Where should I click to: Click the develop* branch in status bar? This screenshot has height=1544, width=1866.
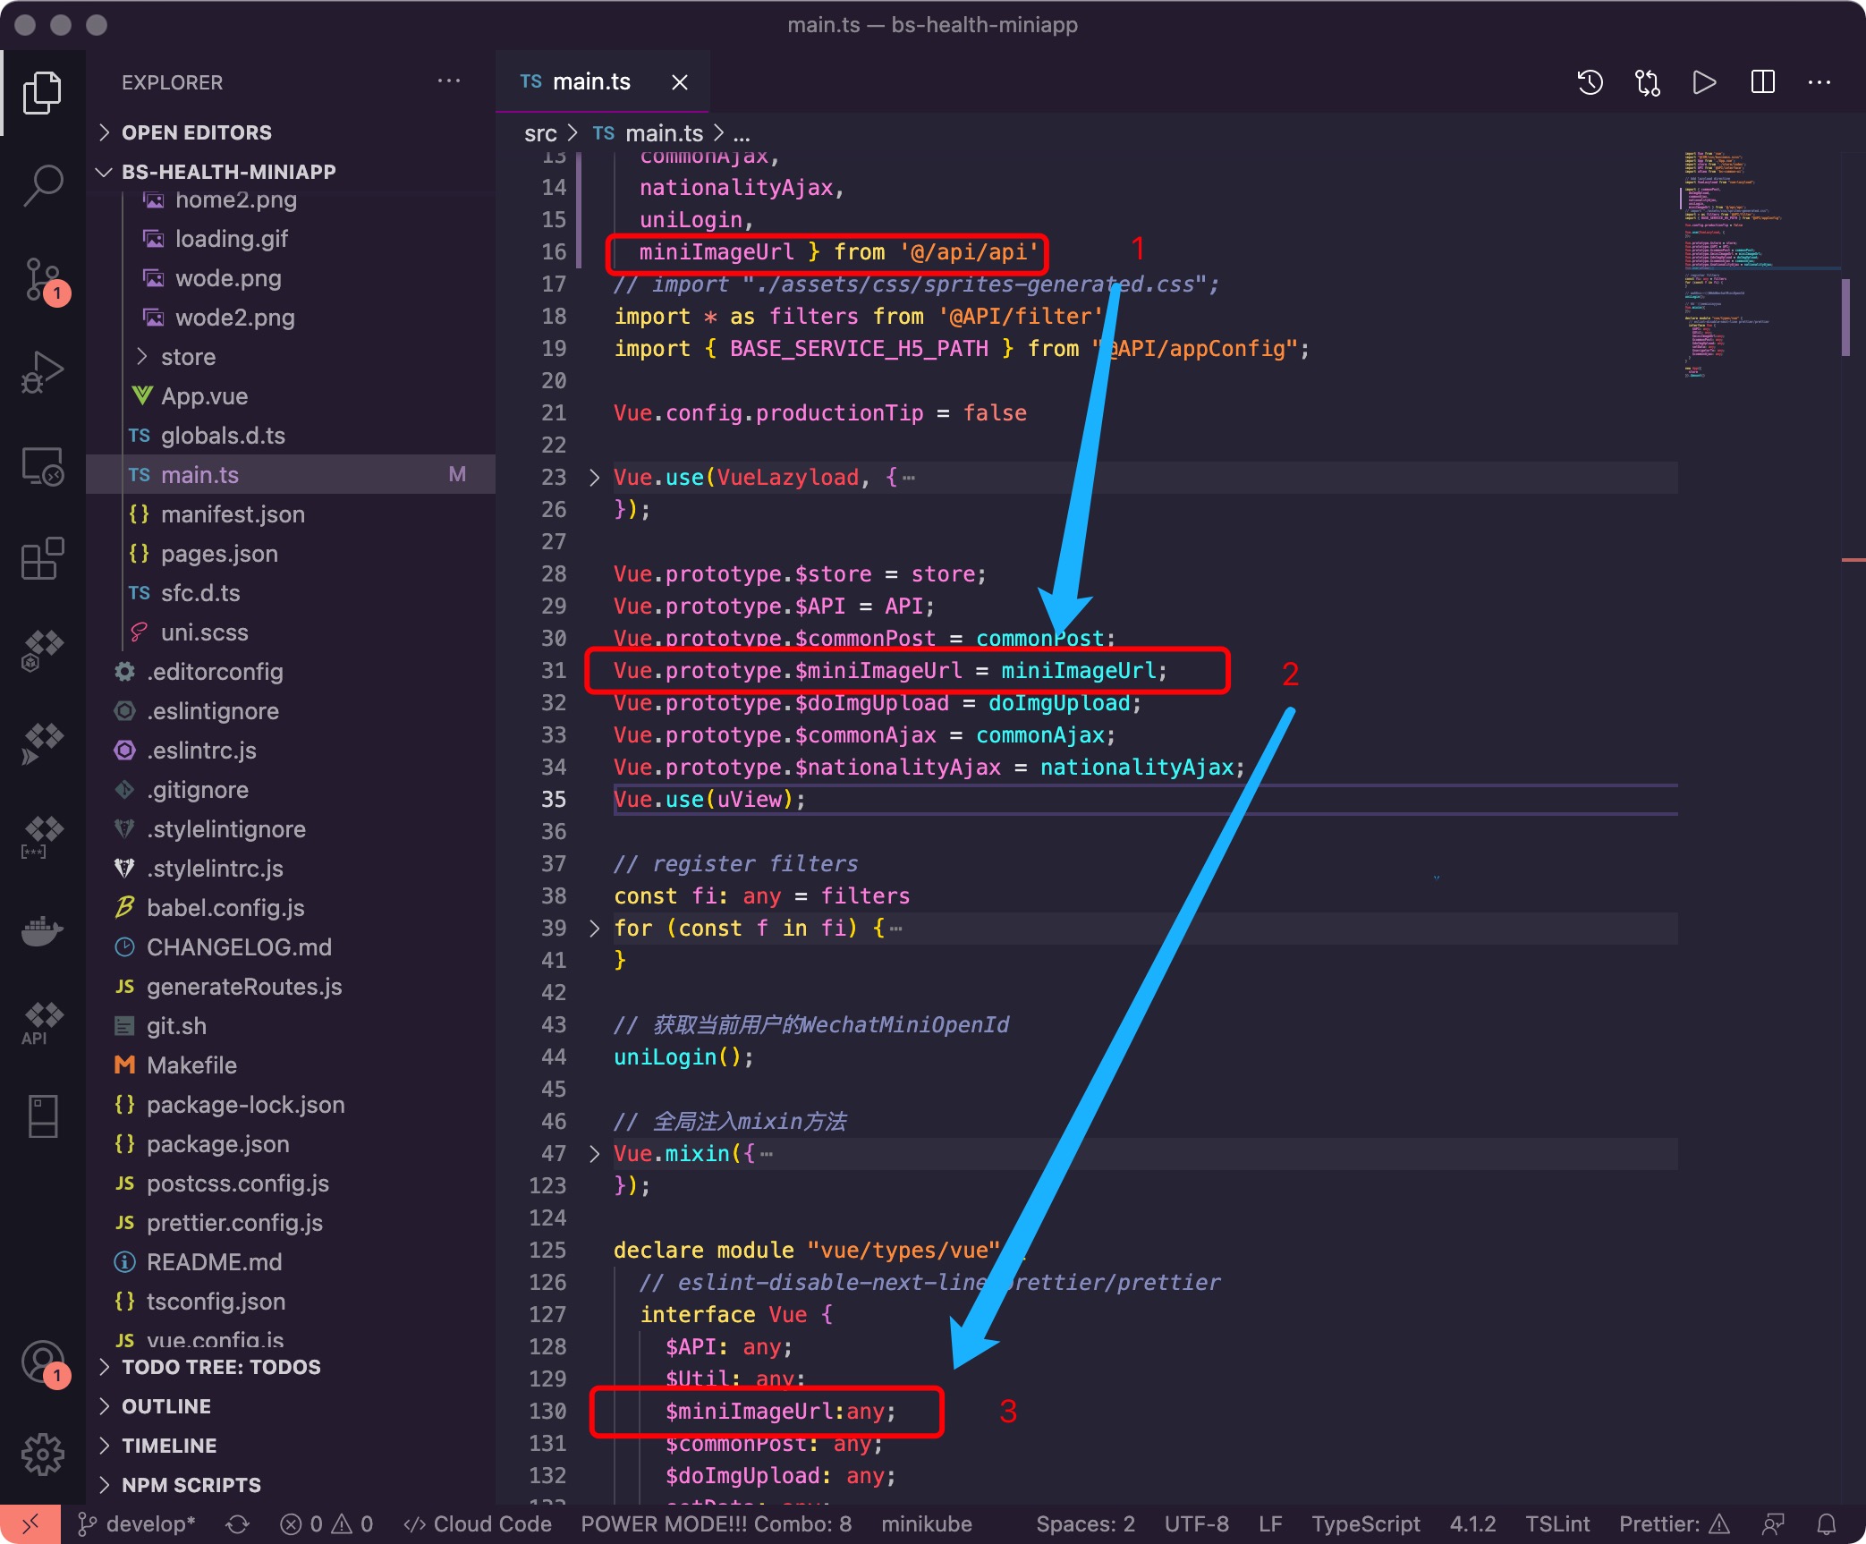[137, 1524]
